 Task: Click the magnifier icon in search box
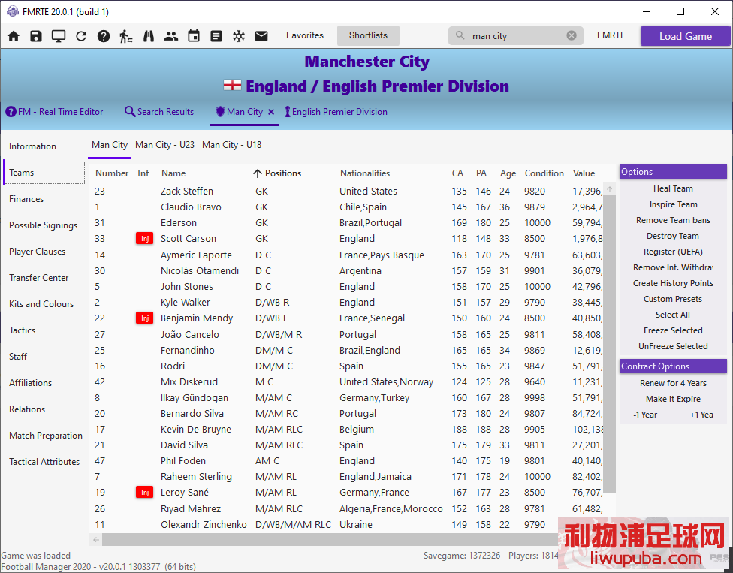(460, 35)
